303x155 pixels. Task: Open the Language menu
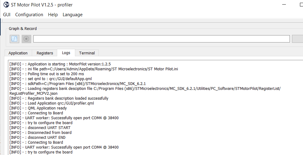pyautogui.click(x=72, y=15)
